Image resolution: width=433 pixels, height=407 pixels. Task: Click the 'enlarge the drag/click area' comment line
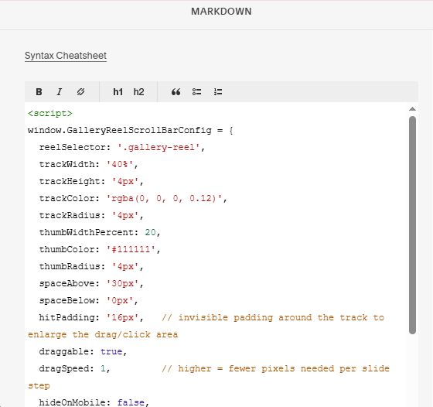103,334
